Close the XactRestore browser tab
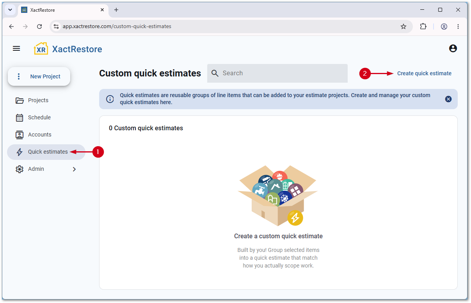Screen dimensions: 471x303 pyautogui.click(x=102, y=10)
